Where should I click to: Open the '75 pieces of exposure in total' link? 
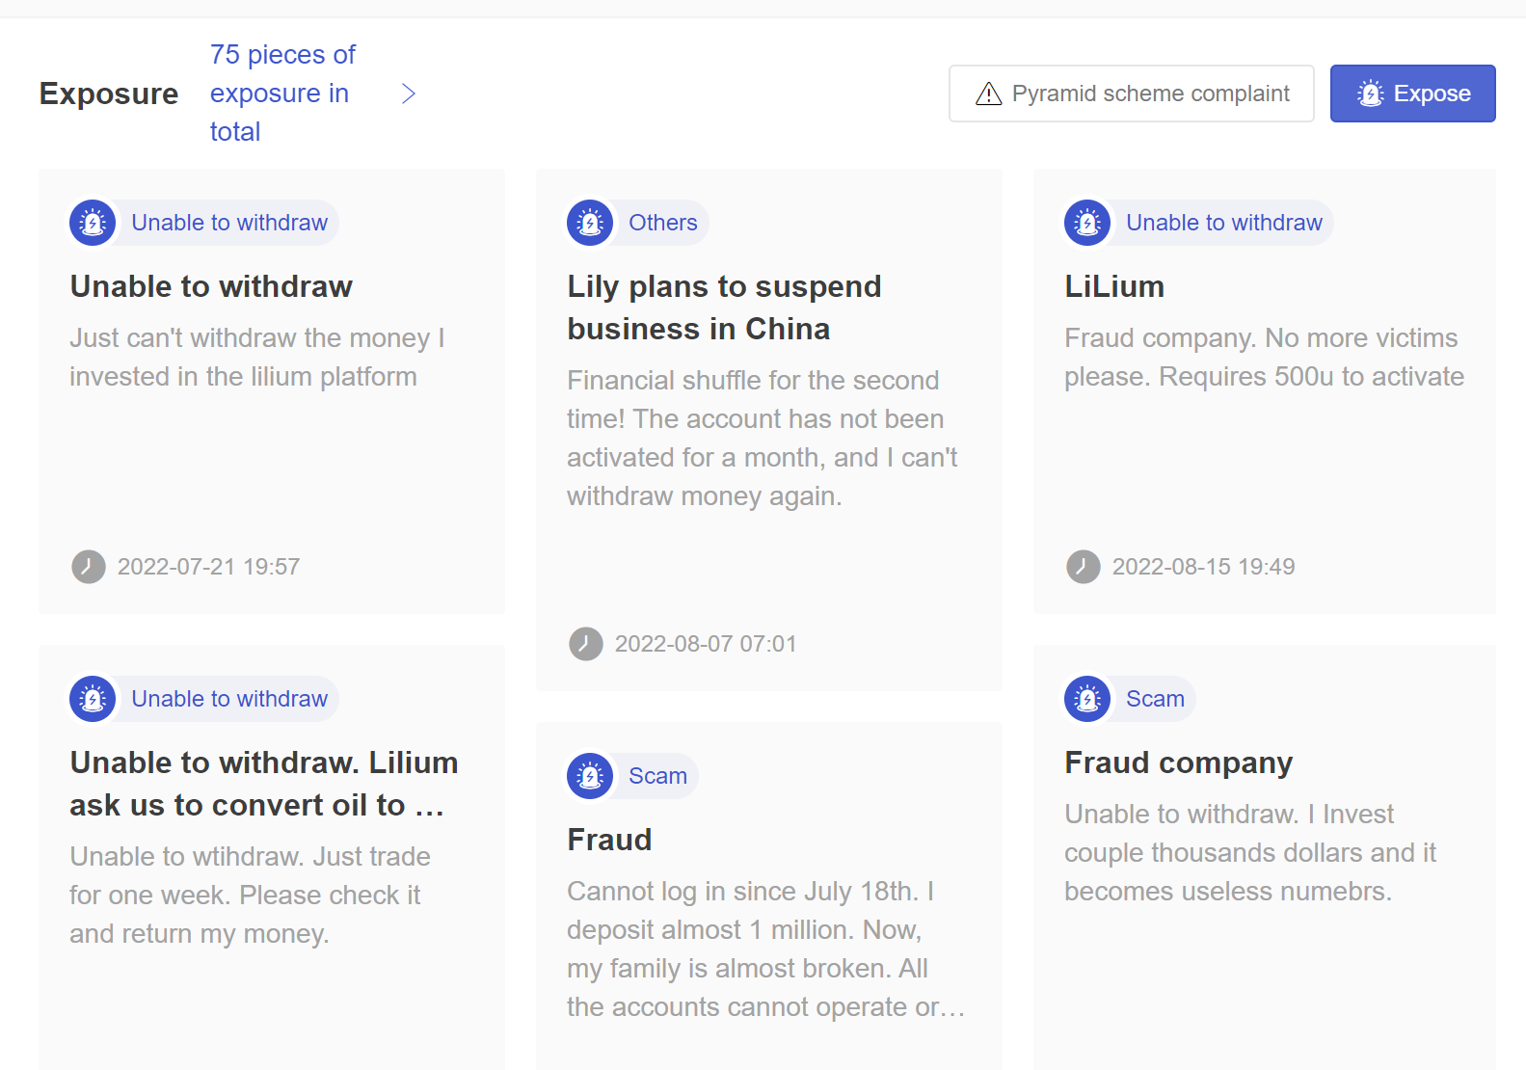(x=282, y=94)
